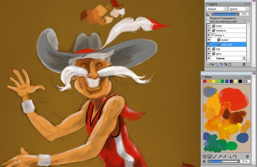The image size is (257, 167).
Task: Pick the Mixer eyedropper sample color tool
Action: tap(220, 157)
